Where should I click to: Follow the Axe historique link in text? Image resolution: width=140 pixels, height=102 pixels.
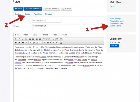pyautogui.click(x=95, y=53)
